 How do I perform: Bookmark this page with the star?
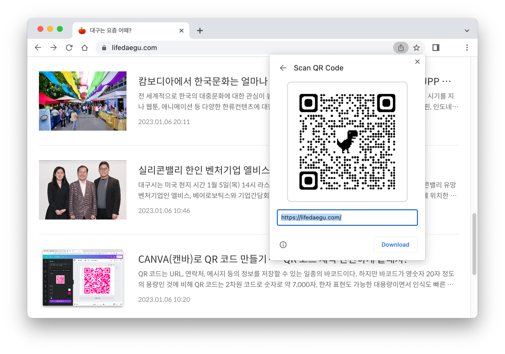click(x=416, y=48)
